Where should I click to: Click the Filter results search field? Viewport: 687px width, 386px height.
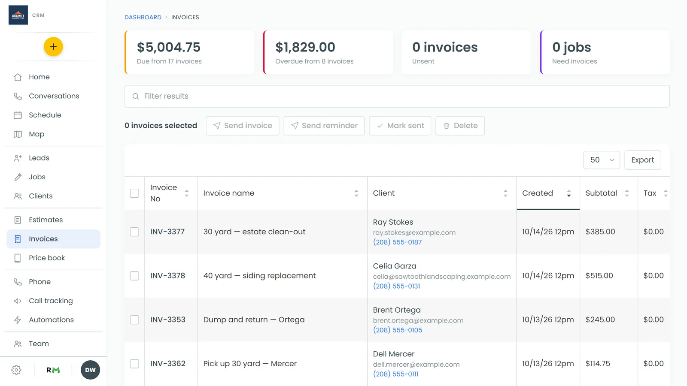[397, 96]
